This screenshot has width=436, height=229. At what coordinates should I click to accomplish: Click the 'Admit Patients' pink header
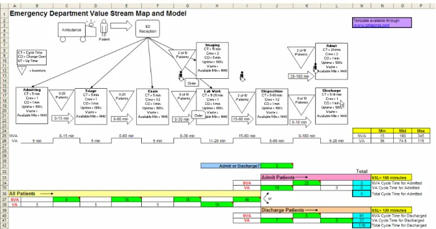tap(316, 177)
